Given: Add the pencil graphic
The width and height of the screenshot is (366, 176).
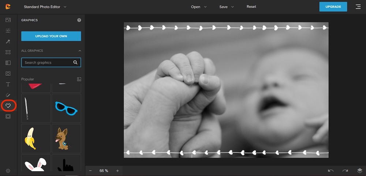Looking at the screenshot, I should click(36, 108).
